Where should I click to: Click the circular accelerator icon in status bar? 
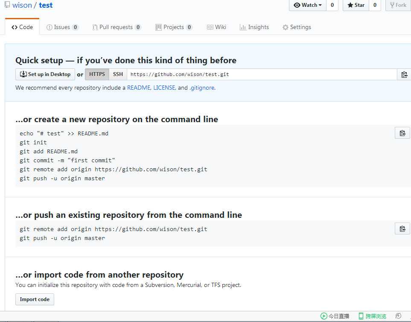(x=398, y=316)
